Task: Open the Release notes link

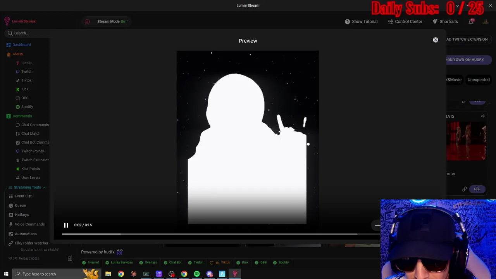Action: (29, 258)
